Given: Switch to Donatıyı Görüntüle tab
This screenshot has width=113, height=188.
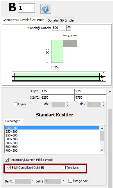Looking at the screenshot, I should pos(61,20).
